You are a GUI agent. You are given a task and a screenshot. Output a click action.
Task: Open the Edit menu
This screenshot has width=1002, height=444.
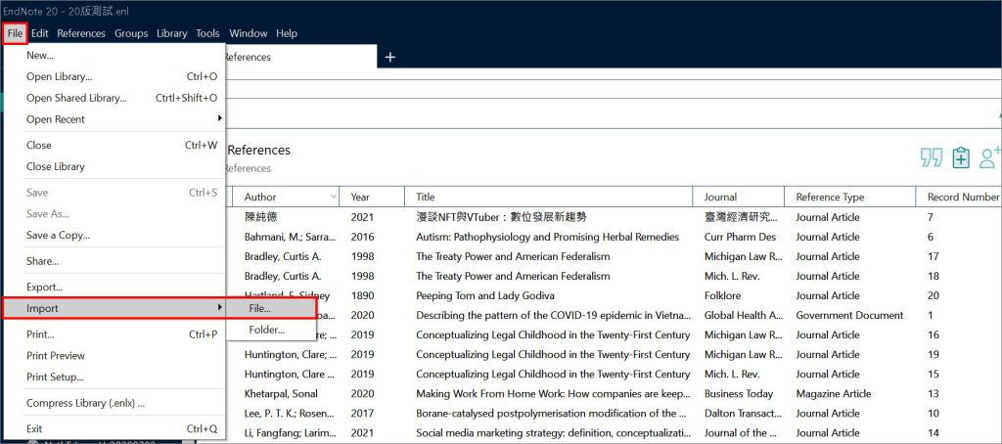click(39, 33)
